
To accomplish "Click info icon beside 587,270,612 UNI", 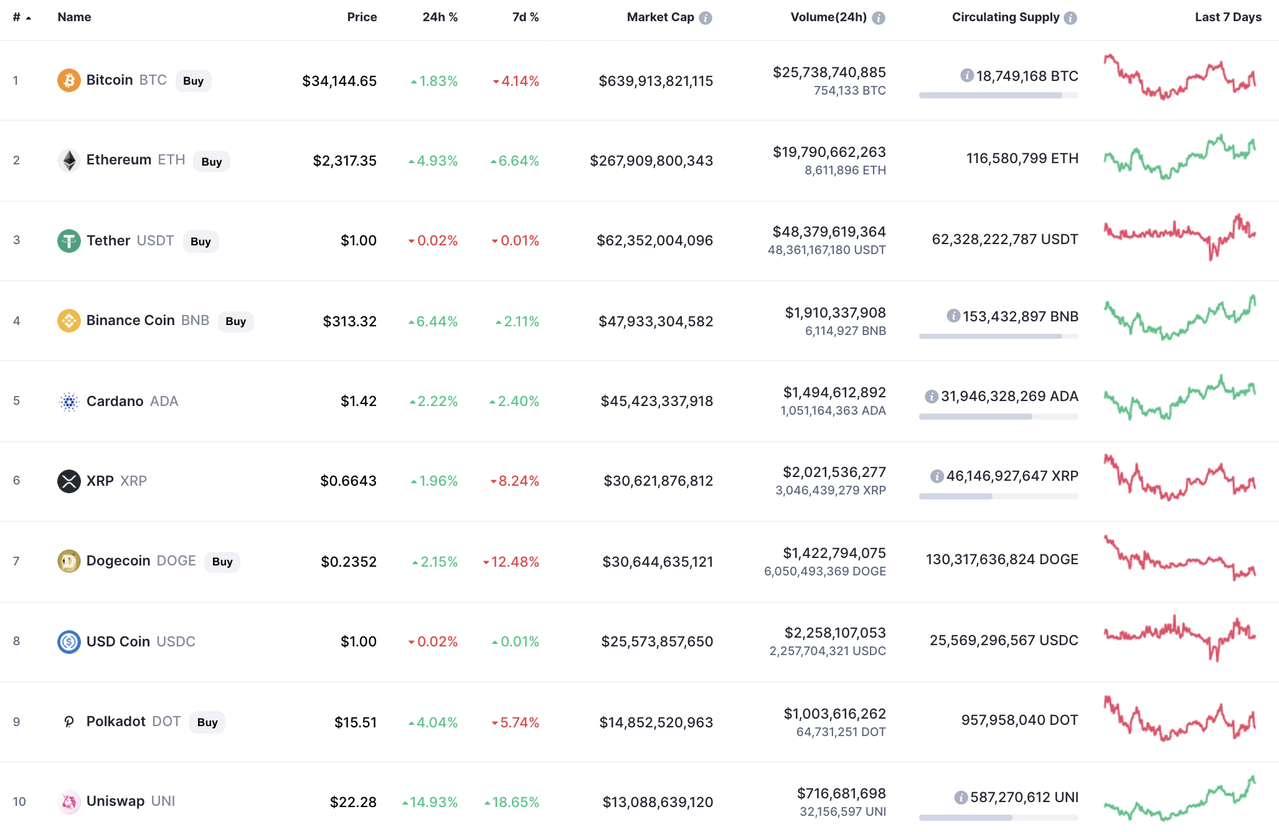I will [x=961, y=797].
